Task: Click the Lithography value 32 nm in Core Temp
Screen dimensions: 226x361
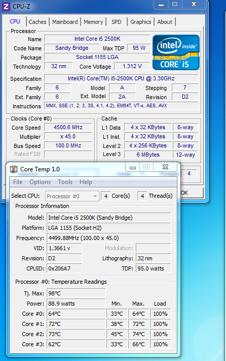Action: click(x=154, y=258)
